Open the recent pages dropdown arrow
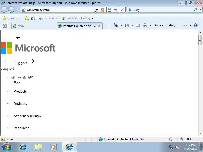 click(17, 10)
